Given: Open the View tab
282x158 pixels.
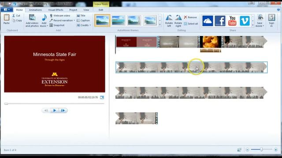Looking at the screenshot, I should tap(86, 10).
